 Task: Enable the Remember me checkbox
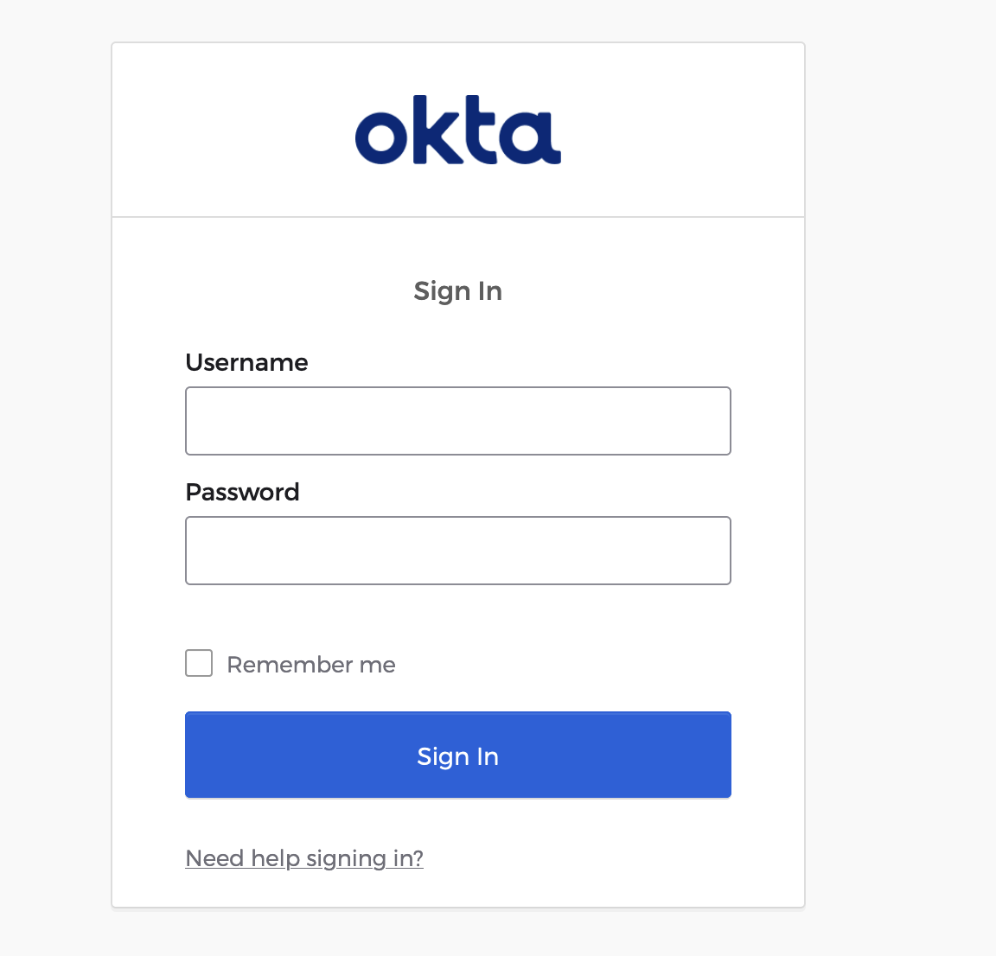199,663
